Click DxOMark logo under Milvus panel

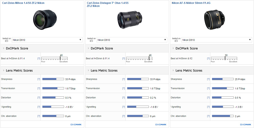[76, 125]
